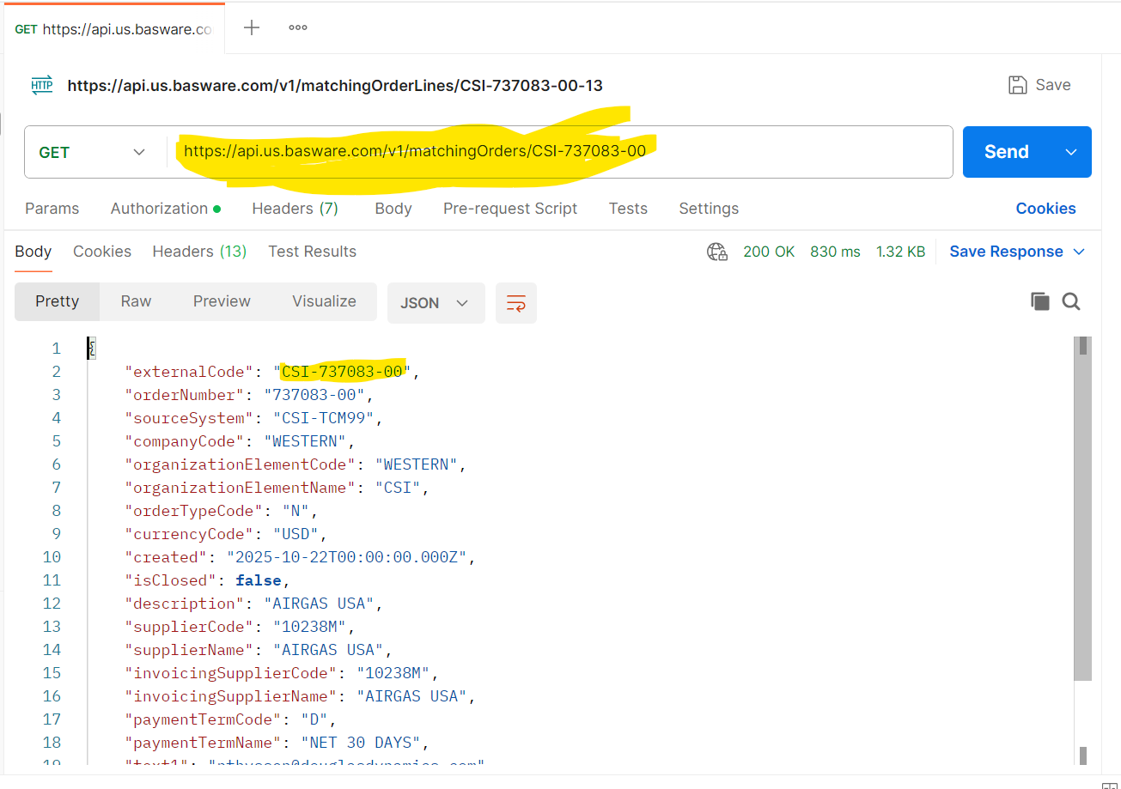This screenshot has height=789, width=1121.
Task: Open a new tab with plus icon
Action: (x=252, y=27)
